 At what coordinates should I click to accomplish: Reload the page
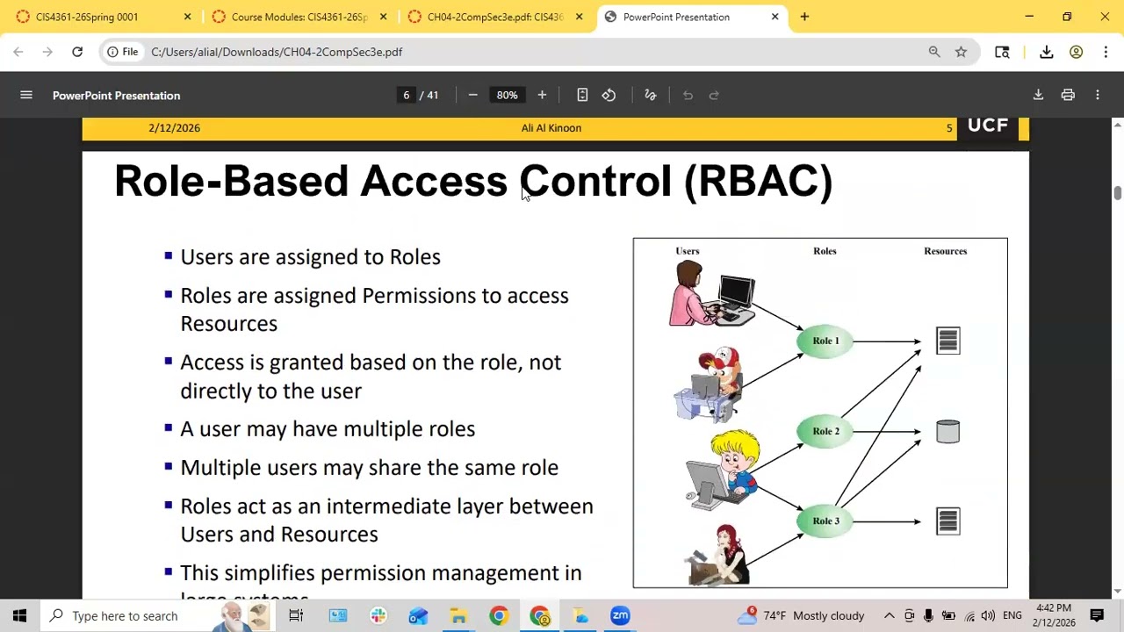77,52
